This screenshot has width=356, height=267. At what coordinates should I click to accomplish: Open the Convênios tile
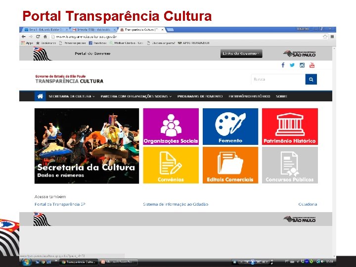pyautogui.click(x=171, y=165)
